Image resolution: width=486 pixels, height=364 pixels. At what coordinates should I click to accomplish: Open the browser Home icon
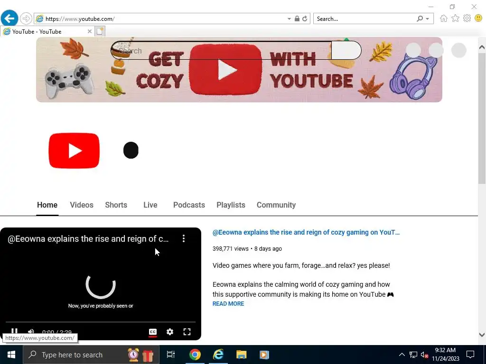coord(444,18)
